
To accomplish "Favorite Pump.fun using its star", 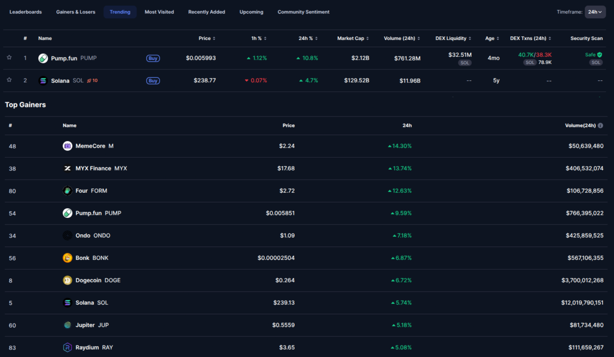I will point(9,58).
